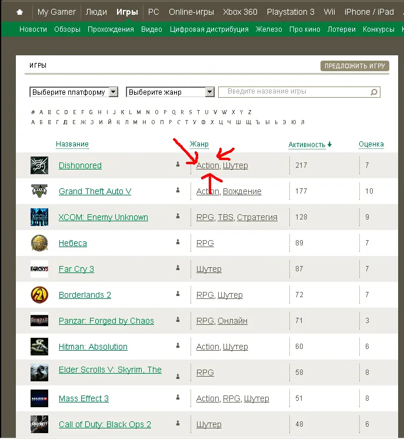
Task: Click the TBS genre link
Action: point(225,217)
